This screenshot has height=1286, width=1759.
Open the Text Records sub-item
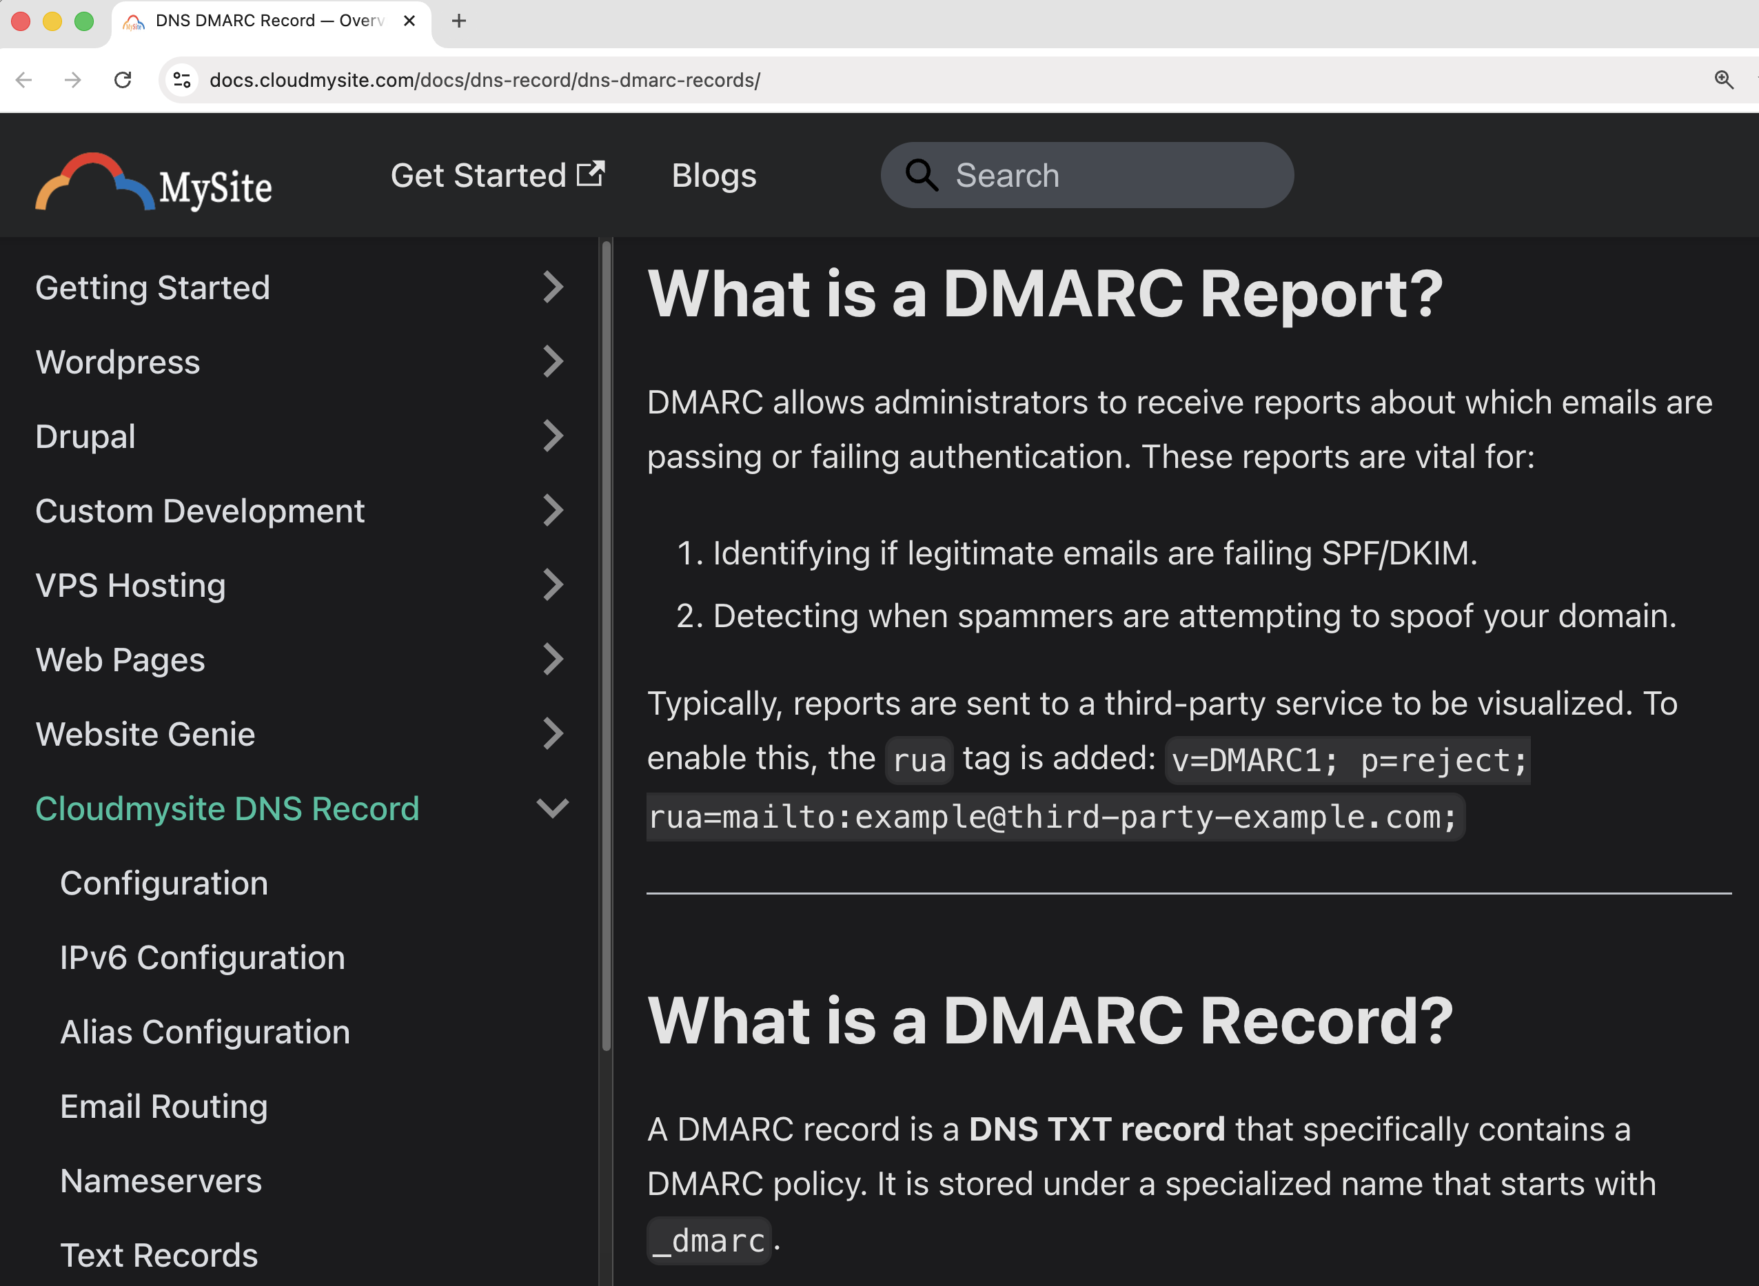pos(159,1255)
